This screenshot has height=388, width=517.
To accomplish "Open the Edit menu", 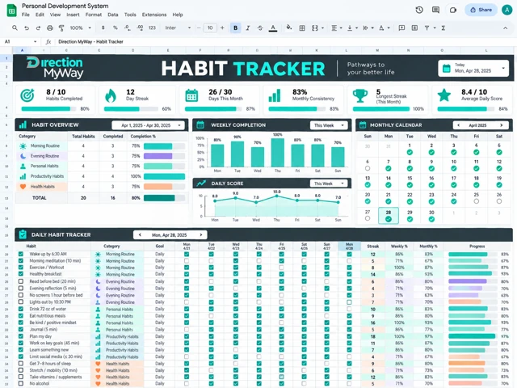I will (40, 15).
